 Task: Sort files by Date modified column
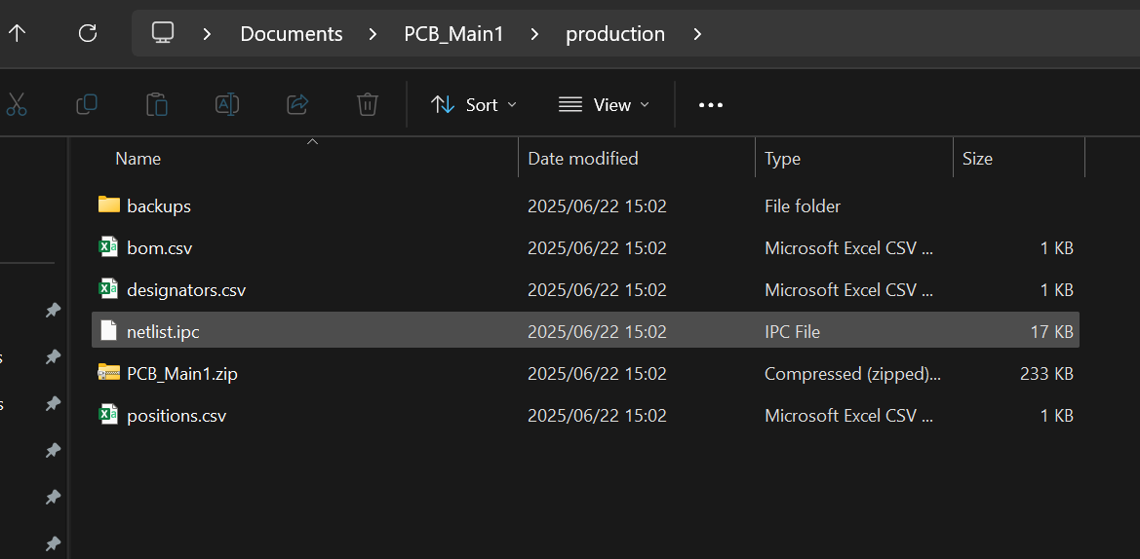[x=583, y=158]
